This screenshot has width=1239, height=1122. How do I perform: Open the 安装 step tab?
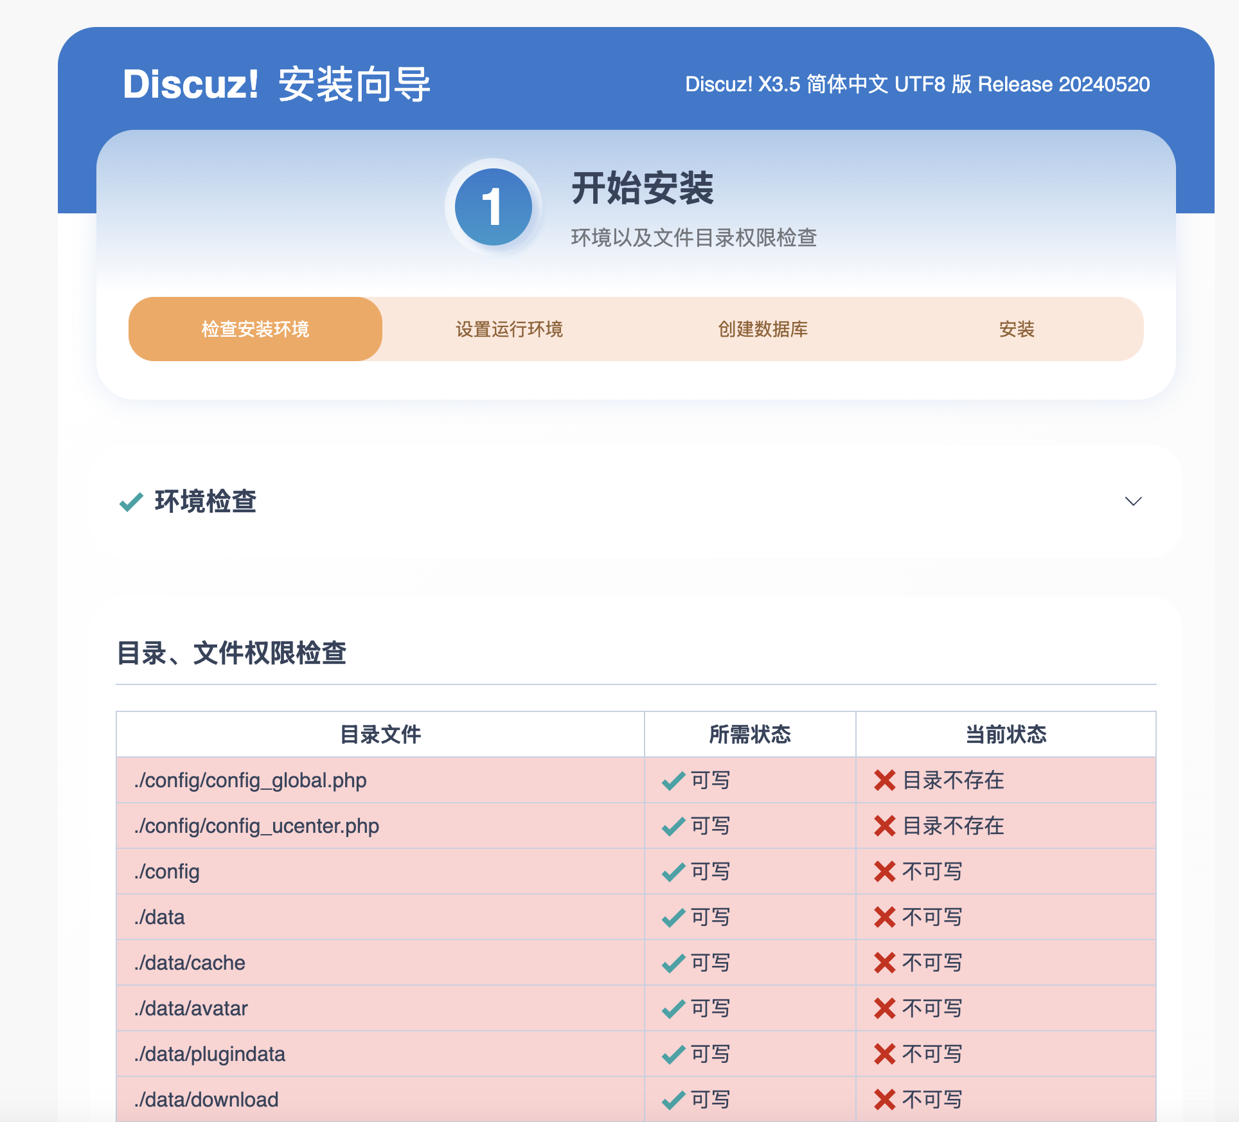tap(1016, 329)
